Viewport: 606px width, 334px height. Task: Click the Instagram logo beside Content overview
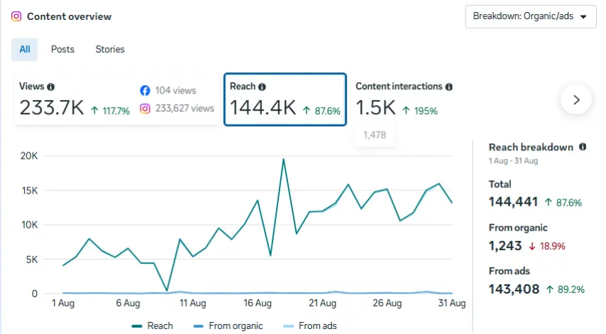tap(16, 16)
